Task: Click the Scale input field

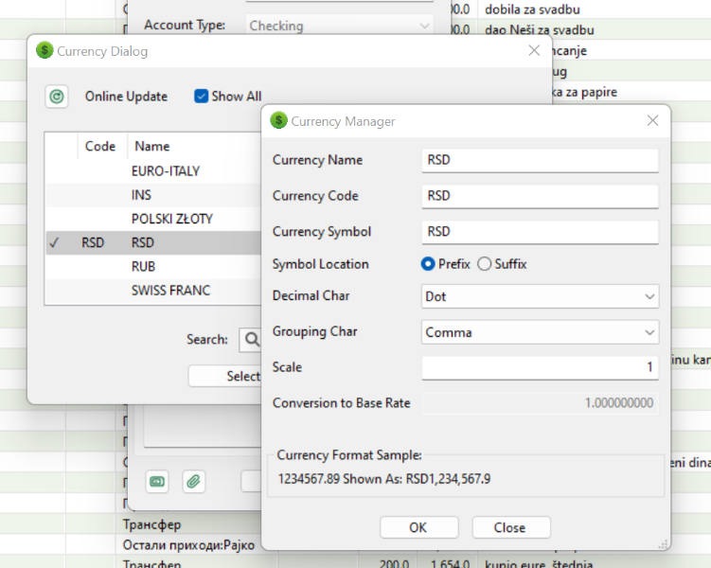Action: (540, 367)
